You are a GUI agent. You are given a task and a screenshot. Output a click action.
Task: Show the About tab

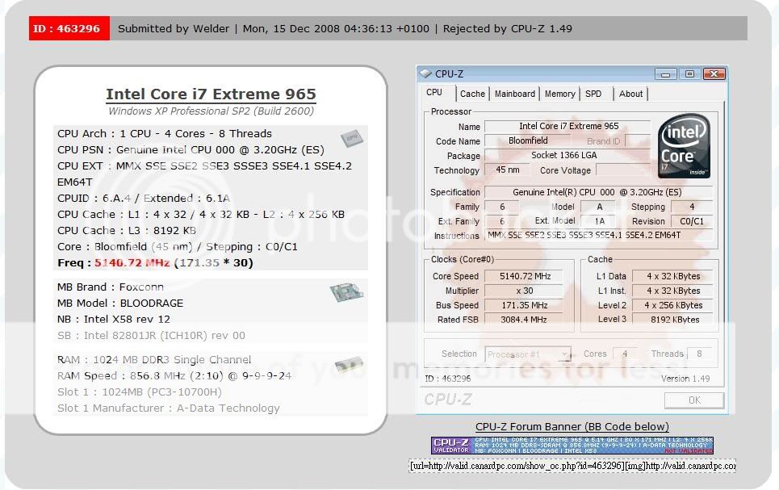click(x=630, y=94)
